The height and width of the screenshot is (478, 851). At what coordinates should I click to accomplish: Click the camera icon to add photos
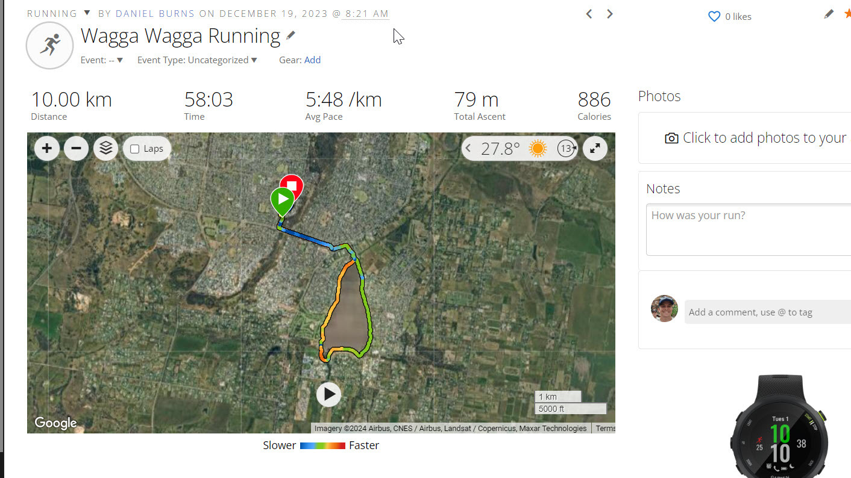pyautogui.click(x=671, y=138)
